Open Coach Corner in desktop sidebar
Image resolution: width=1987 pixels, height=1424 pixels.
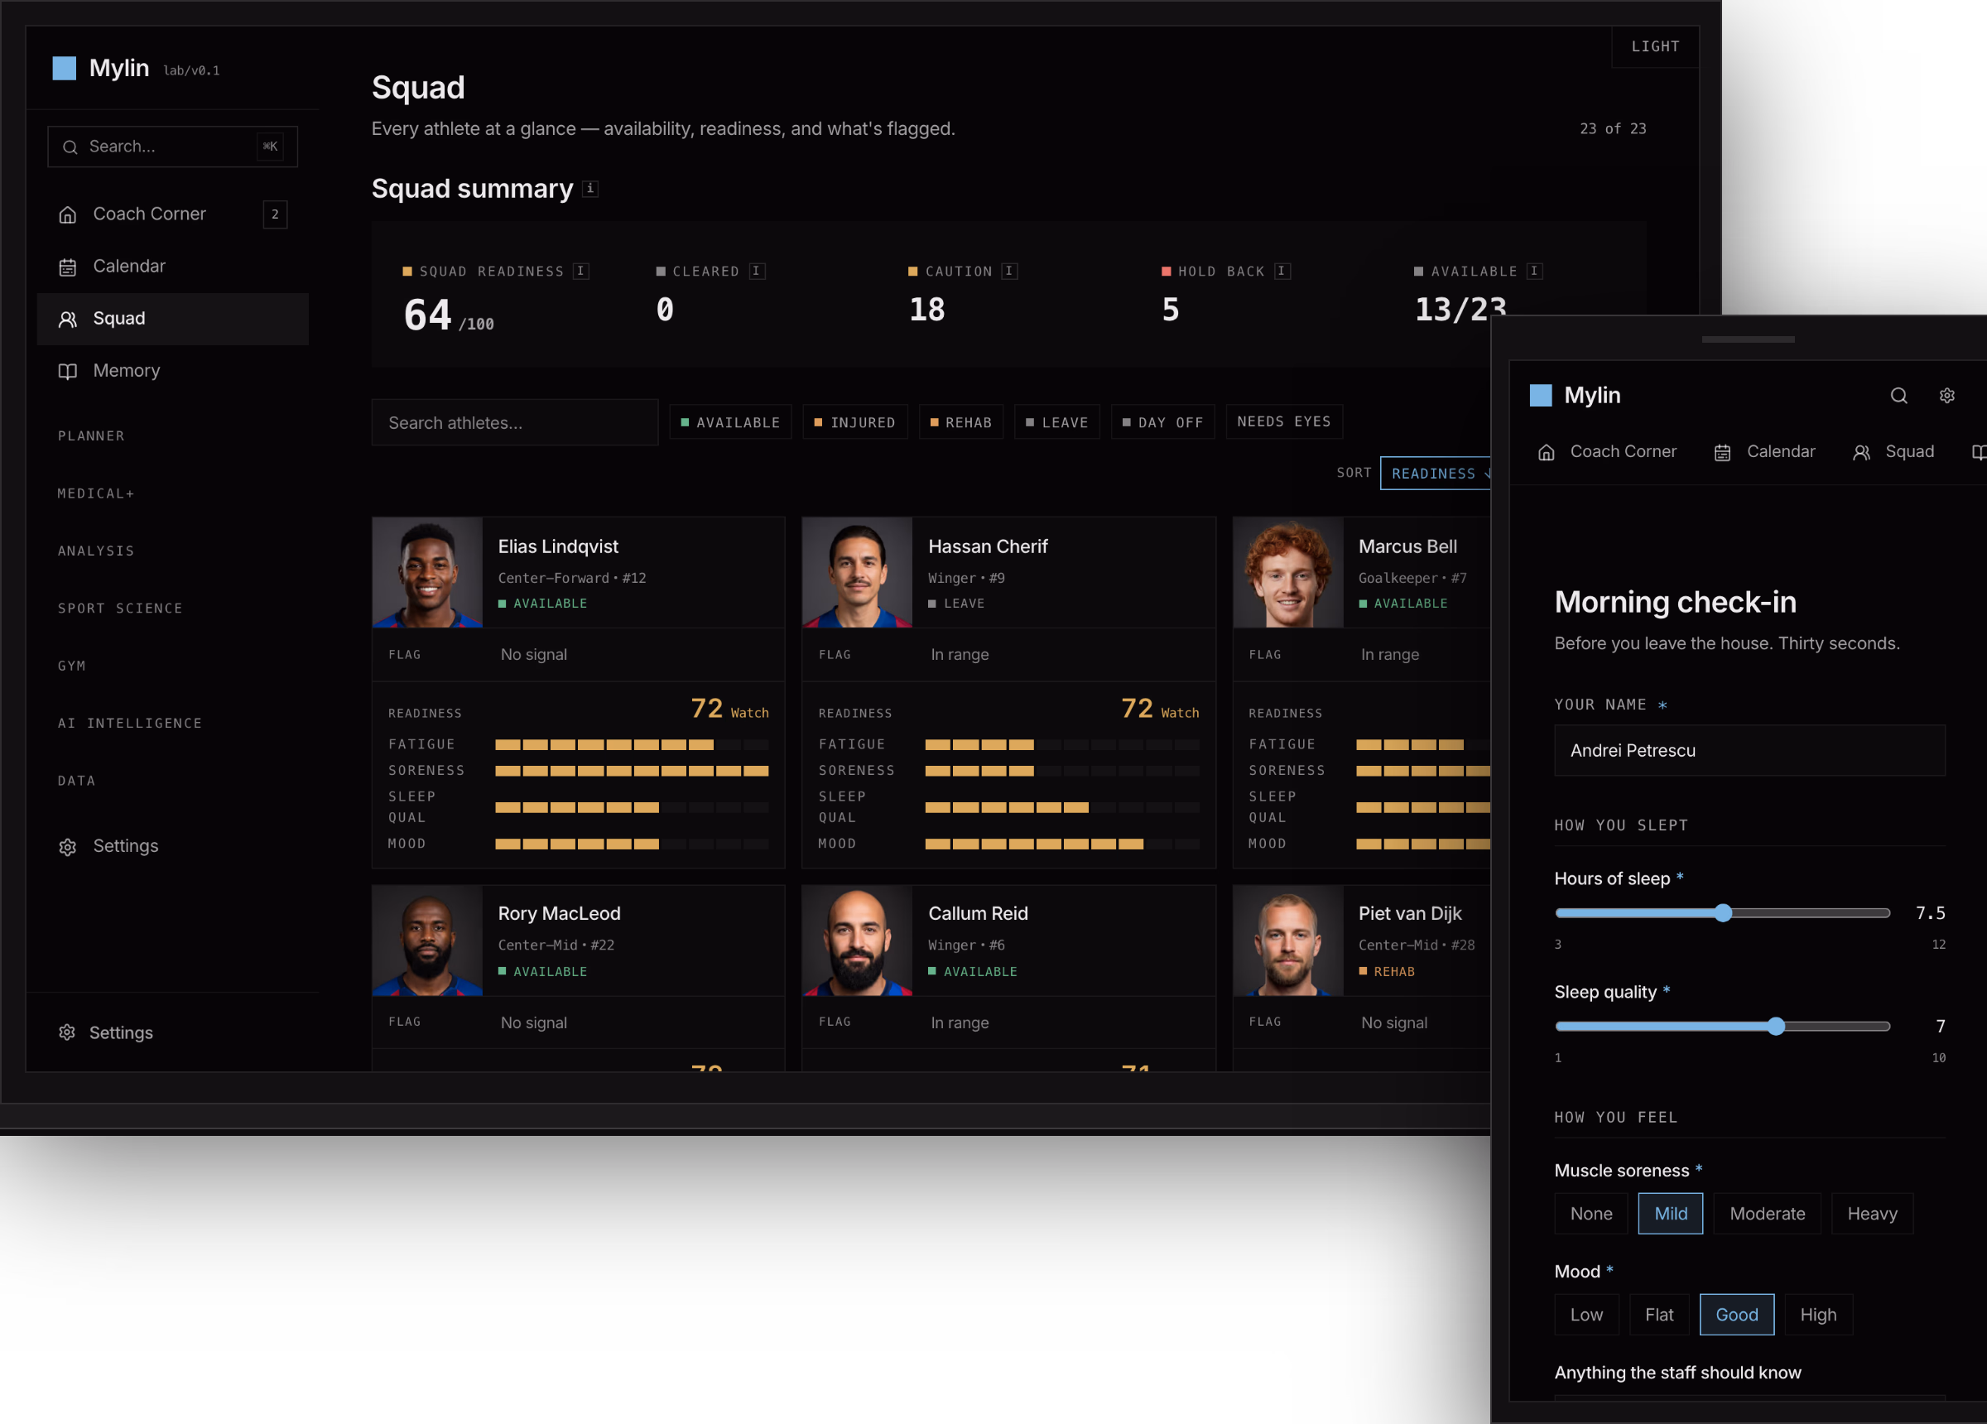coord(172,214)
